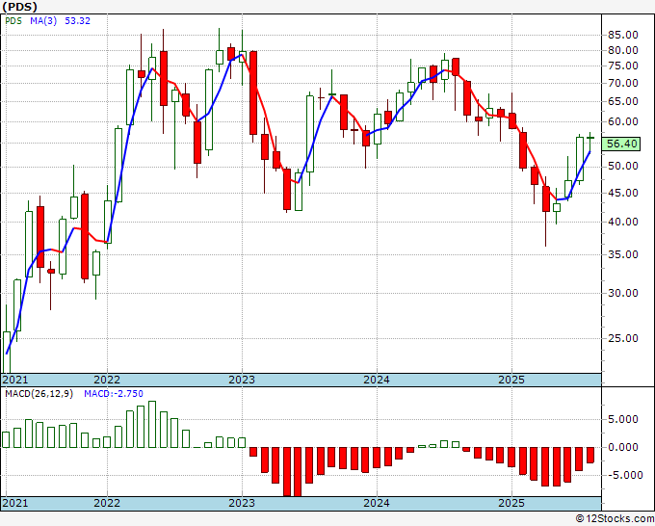This screenshot has width=655, height=526.
Task: Click the 5.000 MACD axis label
Action: pos(623,419)
